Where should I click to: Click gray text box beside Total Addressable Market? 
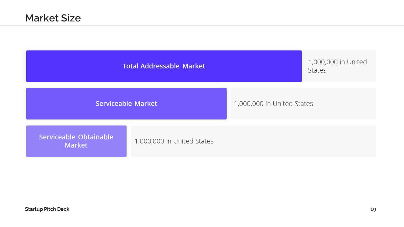(340, 66)
